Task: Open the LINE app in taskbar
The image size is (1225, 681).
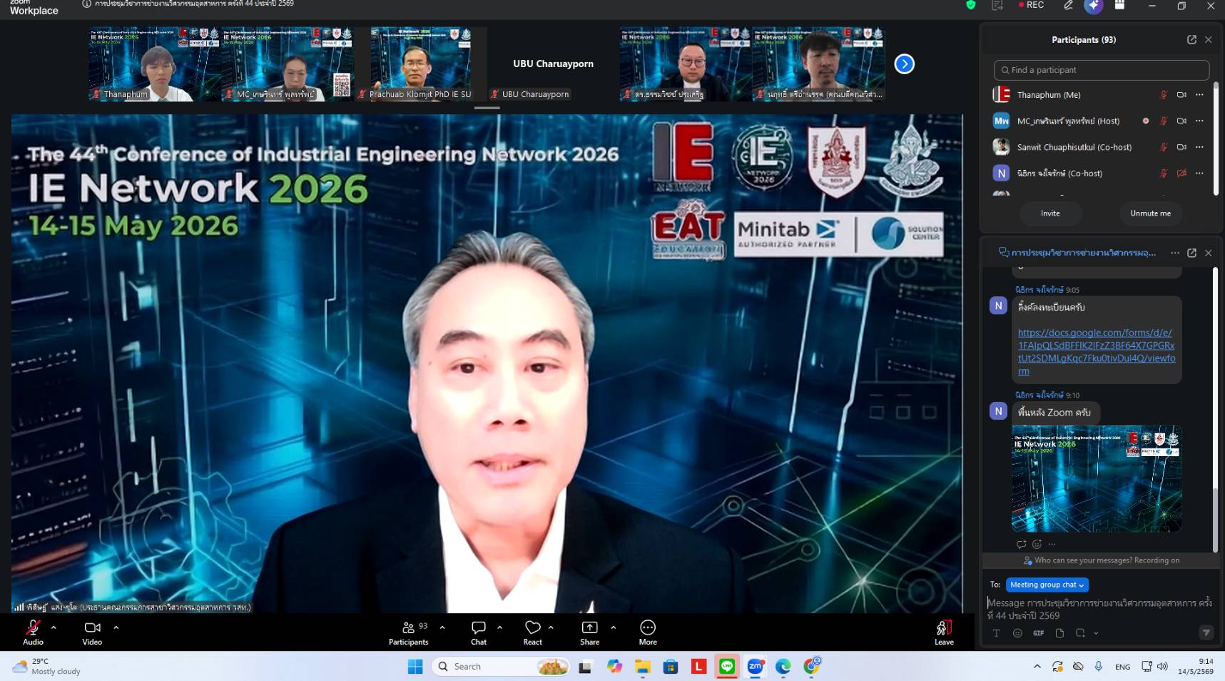Action: point(727,666)
